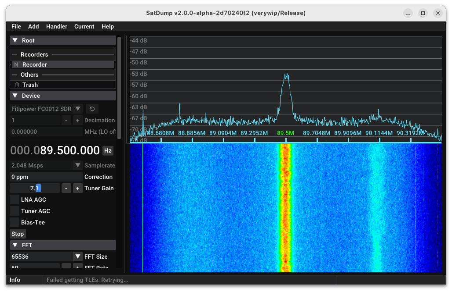The image size is (452, 292).
Task: Click the Tuner Gain value slider
Action: point(35,188)
